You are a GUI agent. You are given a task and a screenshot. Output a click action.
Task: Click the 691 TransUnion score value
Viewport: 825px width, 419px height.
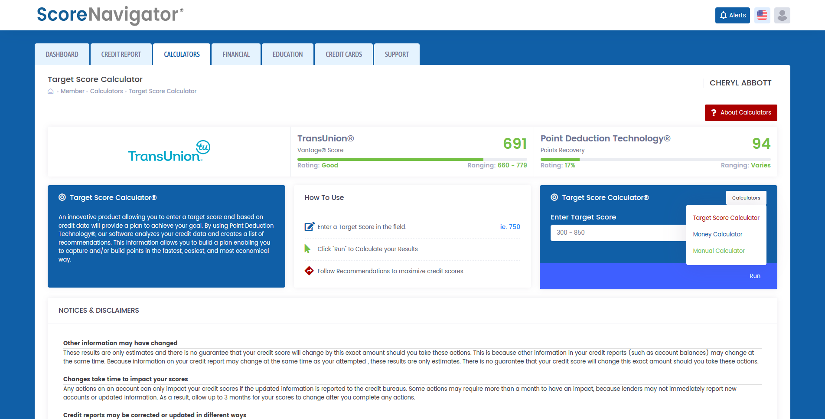[515, 144]
